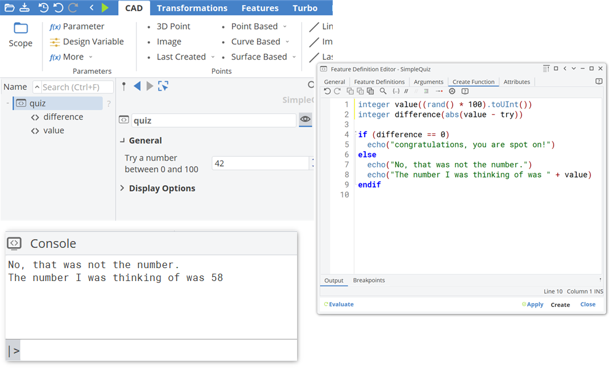The height and width of the screenshot is (369, 615).
Task: Toggle the comment slashes button in editor
Action: coord(407,91)
